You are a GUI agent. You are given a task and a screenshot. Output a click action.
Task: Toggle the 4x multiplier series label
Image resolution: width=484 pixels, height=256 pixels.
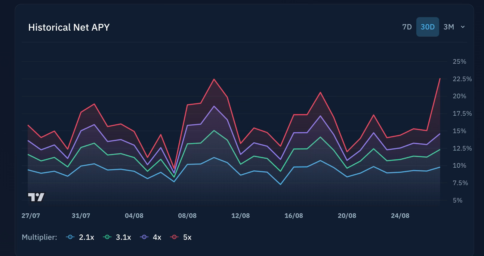[157, 237]
